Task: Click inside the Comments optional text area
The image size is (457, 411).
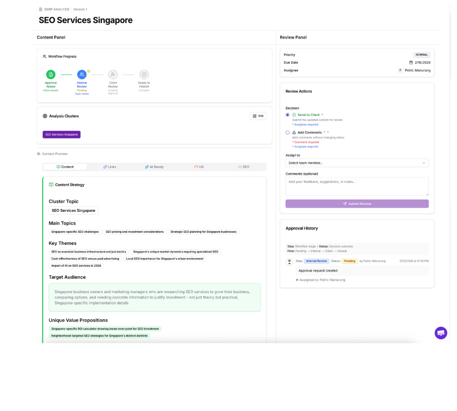Action: [357, 186]
